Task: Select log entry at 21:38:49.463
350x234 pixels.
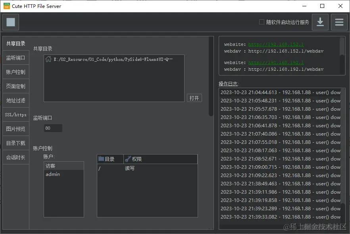Action: coord(280,183)
